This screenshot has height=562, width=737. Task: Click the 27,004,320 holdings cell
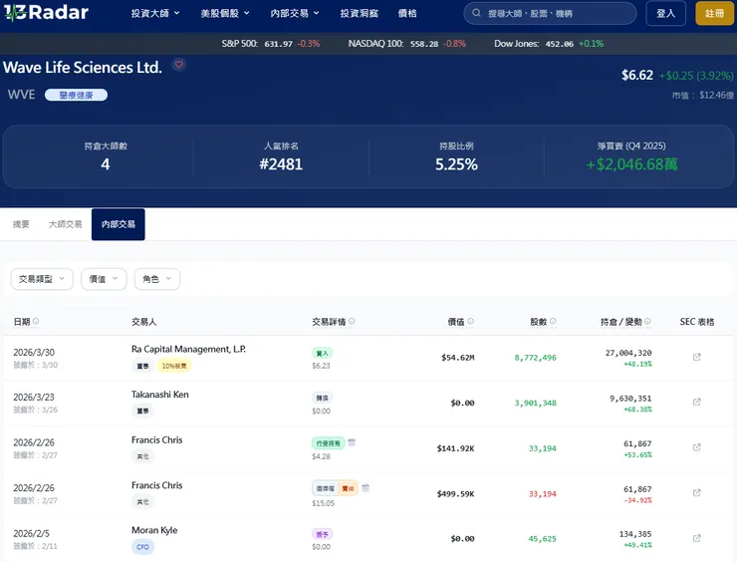628,353
